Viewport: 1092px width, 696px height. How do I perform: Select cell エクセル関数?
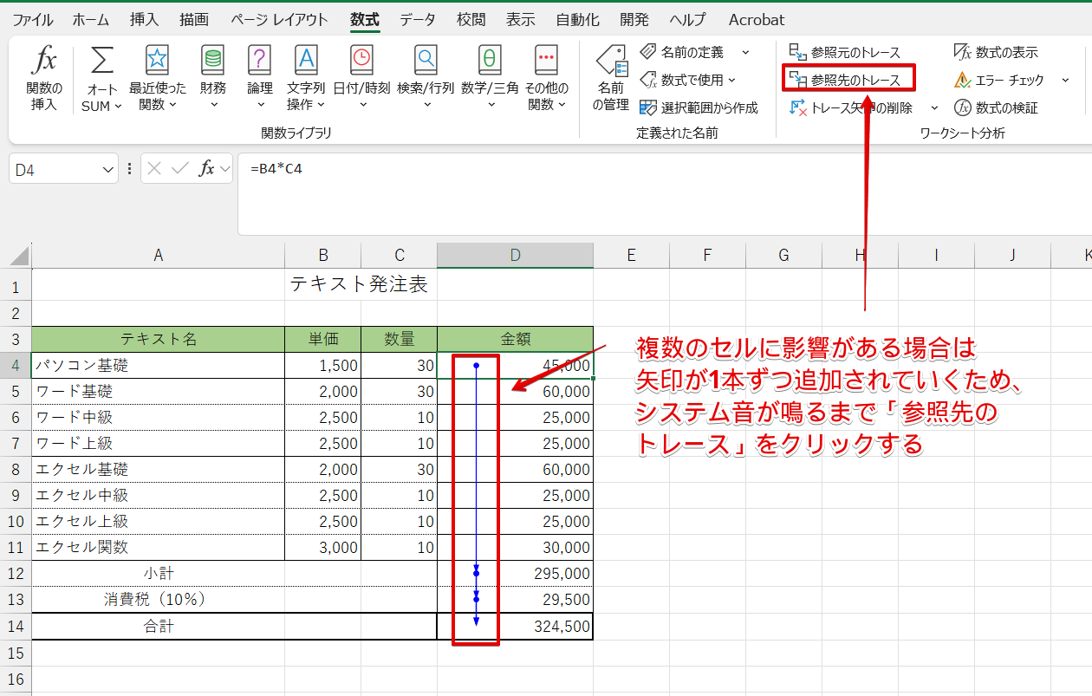point(159,548)
